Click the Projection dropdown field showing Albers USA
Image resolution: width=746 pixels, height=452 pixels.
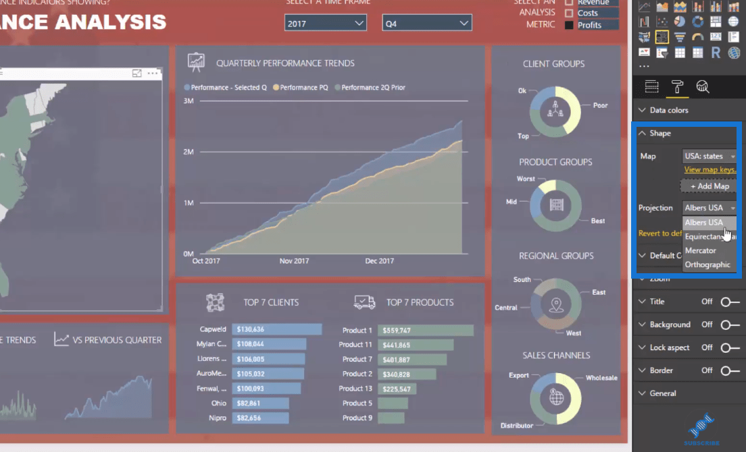710,208
